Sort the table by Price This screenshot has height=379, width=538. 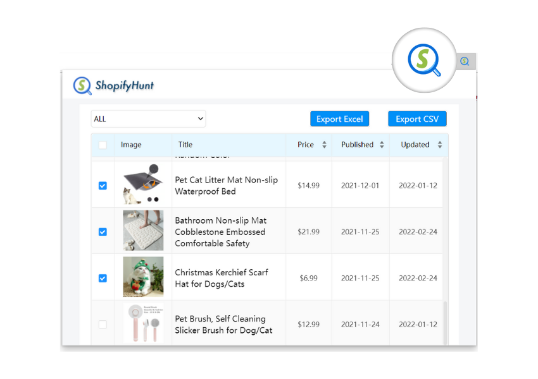click(324, 145)
